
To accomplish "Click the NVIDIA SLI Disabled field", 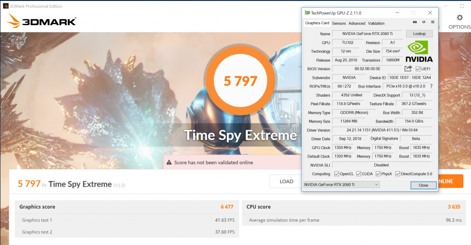I will (382, 165).
